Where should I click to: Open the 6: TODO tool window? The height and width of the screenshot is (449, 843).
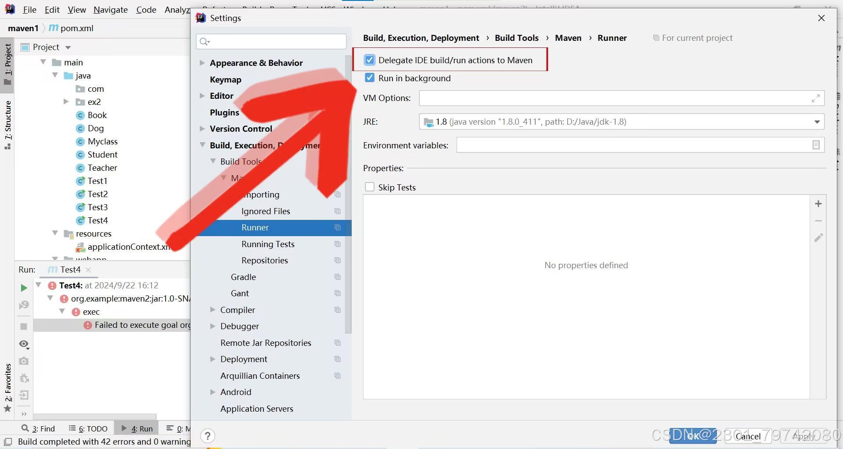click(x=88, y=428)
